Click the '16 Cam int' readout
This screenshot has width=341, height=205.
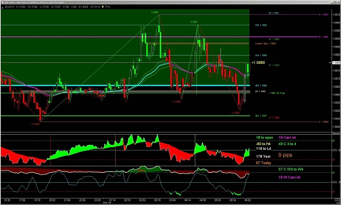click(287, 137)
